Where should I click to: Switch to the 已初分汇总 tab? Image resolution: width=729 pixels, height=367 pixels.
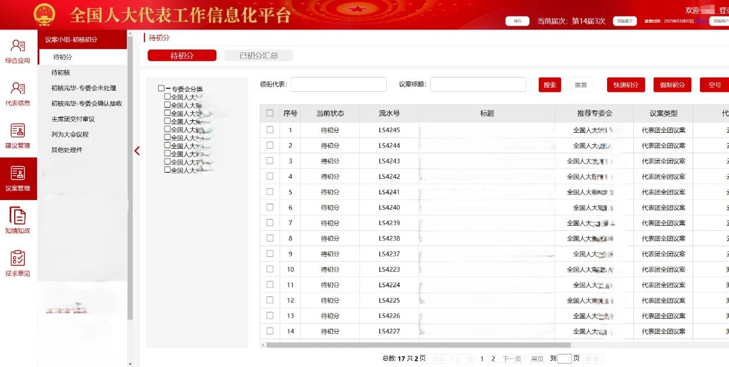(x=259, y=55)
